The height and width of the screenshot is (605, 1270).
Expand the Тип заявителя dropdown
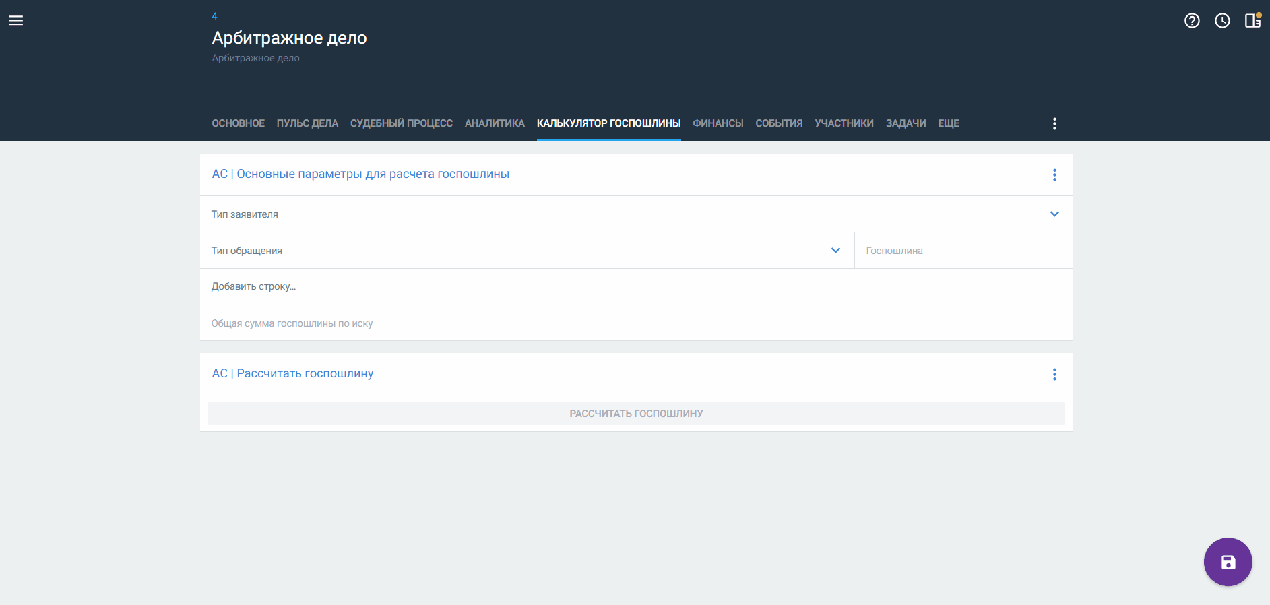pyautogui.click(x=1054, y=214)
